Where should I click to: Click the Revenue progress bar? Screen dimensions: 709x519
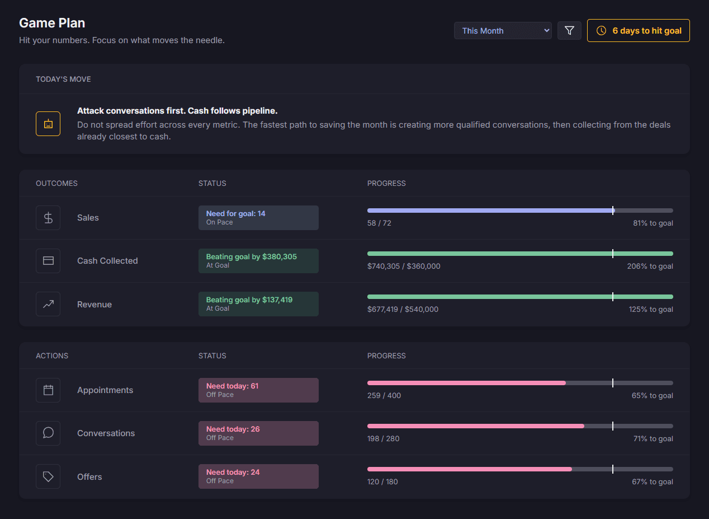click(520, 297)
